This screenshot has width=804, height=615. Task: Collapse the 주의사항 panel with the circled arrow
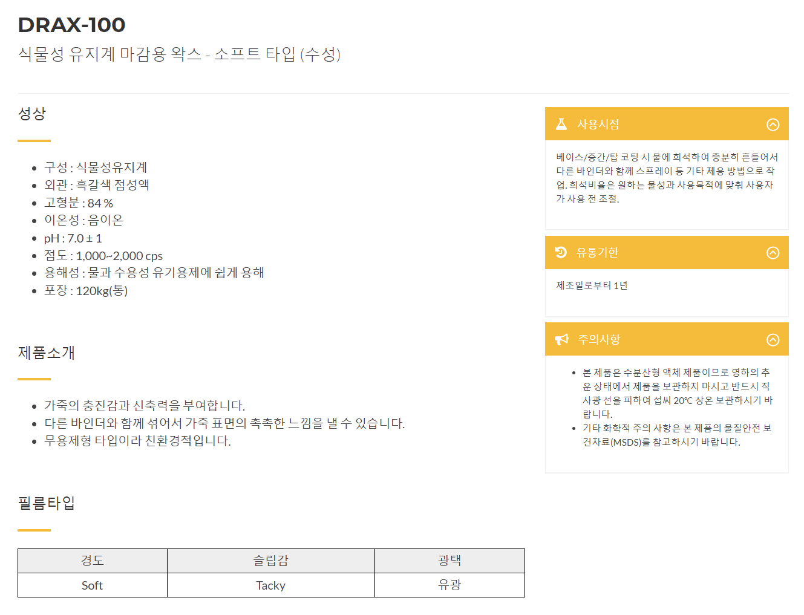(773, 340)
